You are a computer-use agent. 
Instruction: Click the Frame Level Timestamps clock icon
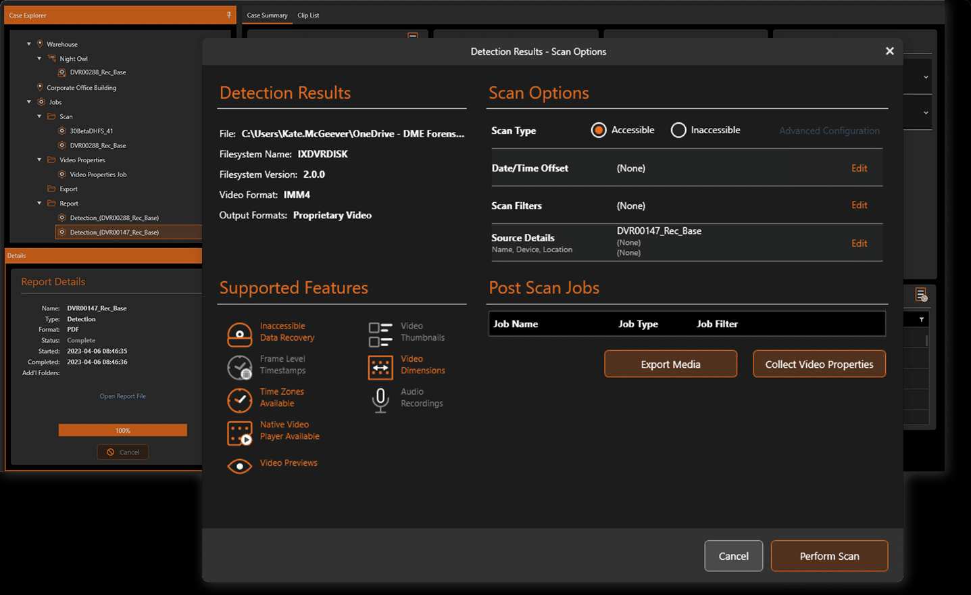coord(239,366)
